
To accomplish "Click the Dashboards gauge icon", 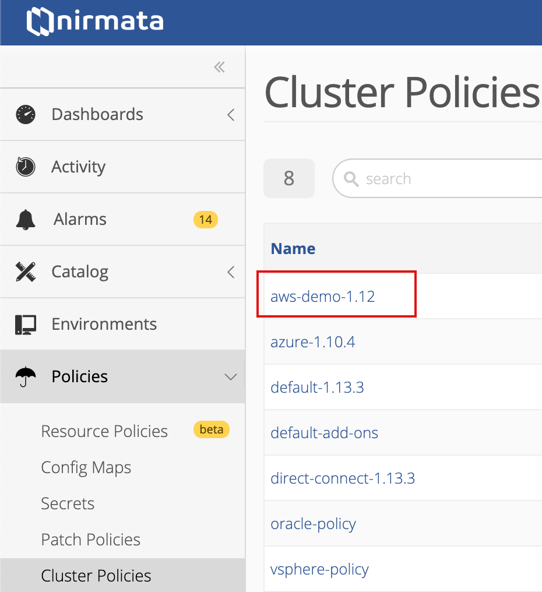I will (x=26, y=114).
